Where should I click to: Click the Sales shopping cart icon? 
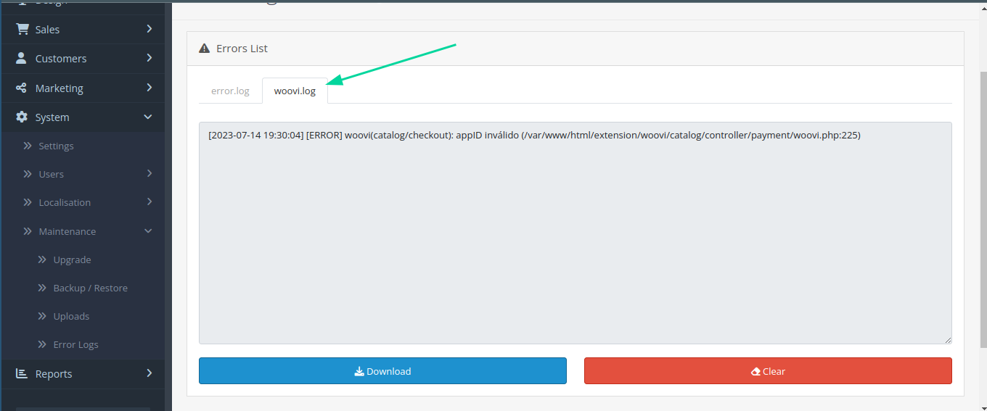click(22, 29)
